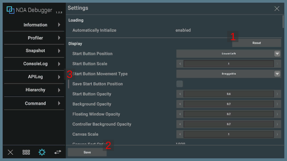Click the X icon in bottom-left bar
Image resolution: width=287 pixels, height=161 pixels.
coord(10,152)
